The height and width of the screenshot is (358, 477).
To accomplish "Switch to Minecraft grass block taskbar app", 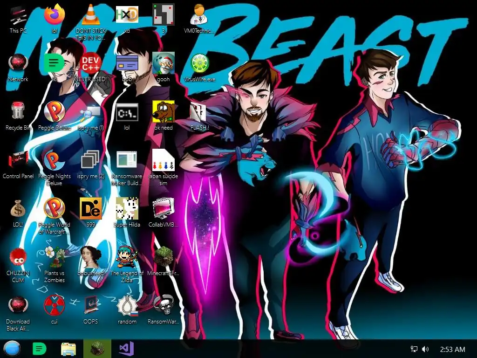I will (x=97, y=349).
